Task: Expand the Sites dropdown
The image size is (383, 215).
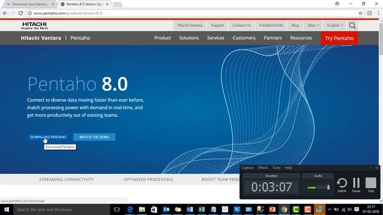Action: (313, 25)
